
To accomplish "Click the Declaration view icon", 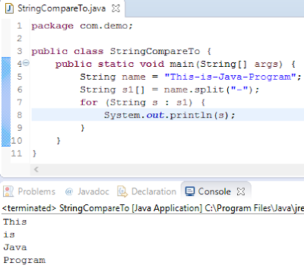I will click(122, 191).
